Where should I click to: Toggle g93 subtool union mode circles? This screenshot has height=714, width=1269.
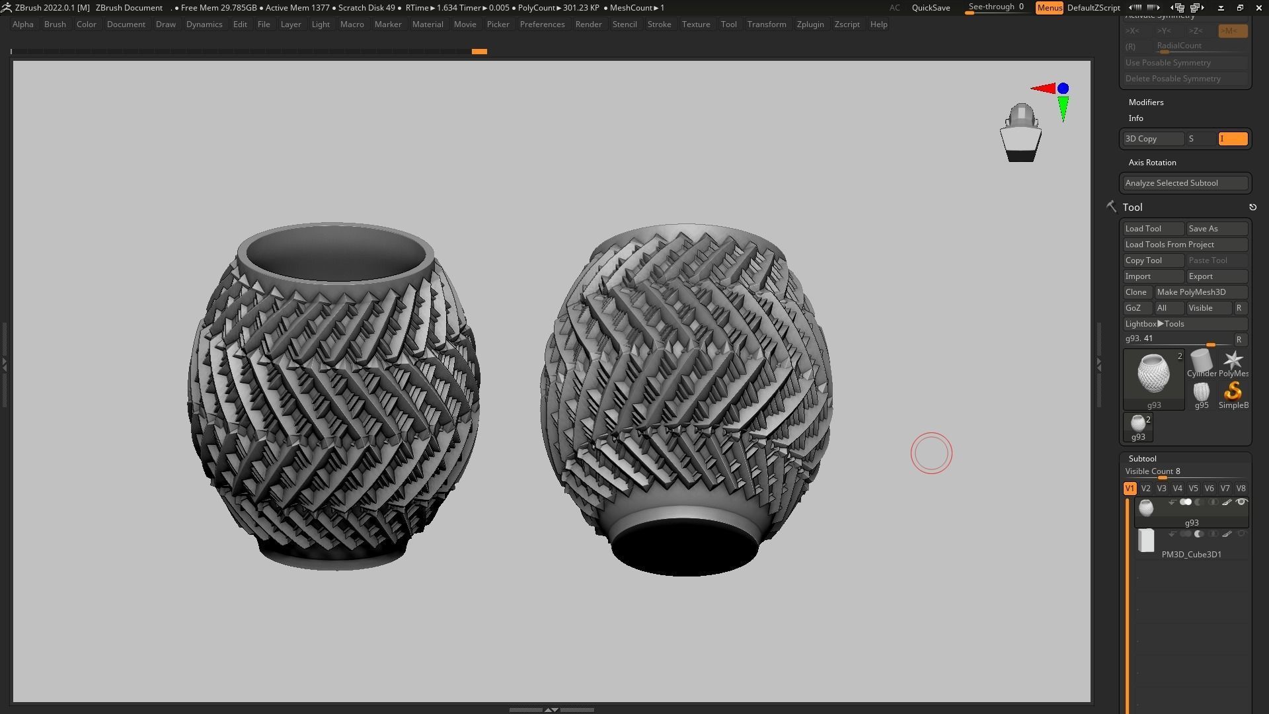click(x=1186, y=502)
